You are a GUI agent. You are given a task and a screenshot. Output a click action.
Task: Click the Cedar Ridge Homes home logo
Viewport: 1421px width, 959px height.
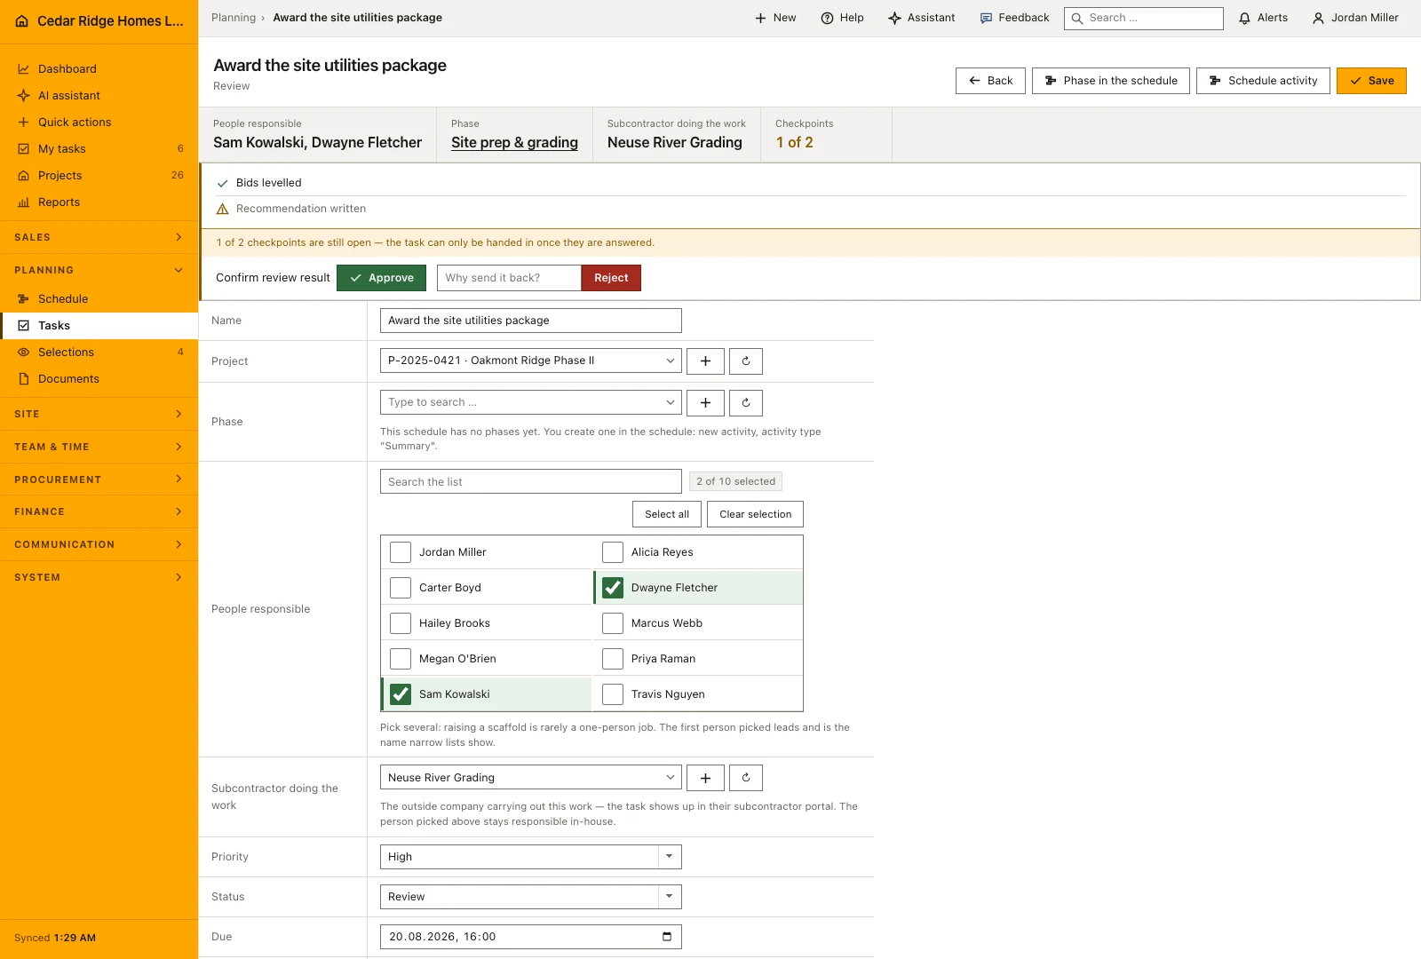22,21
